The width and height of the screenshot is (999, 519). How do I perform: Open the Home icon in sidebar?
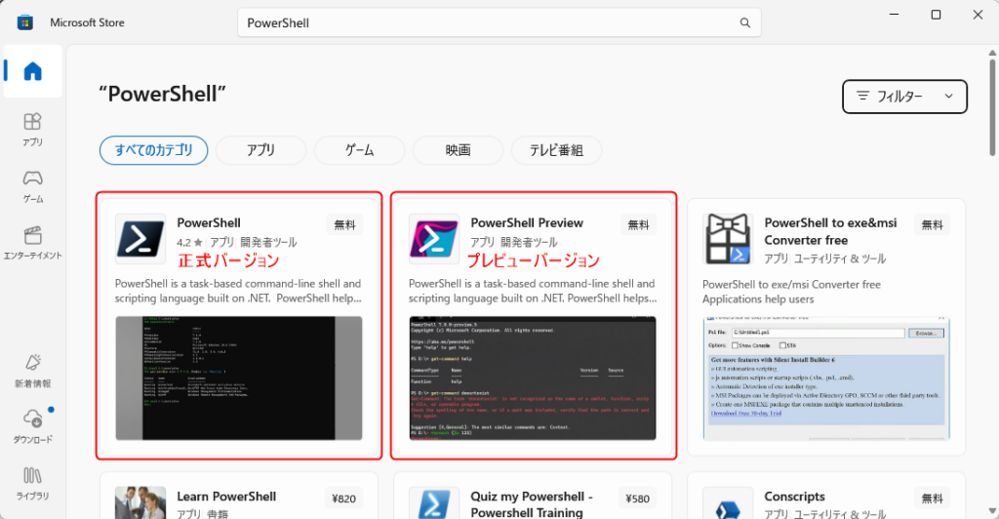[32, 71]
